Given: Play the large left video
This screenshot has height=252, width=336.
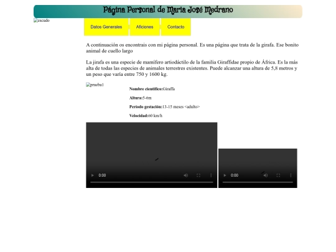Looking at the screenshot, I should click(x=93, y=175).
